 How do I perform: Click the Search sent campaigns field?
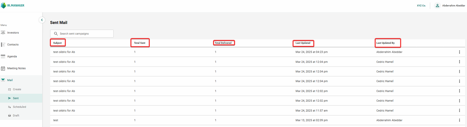point(82,34)
